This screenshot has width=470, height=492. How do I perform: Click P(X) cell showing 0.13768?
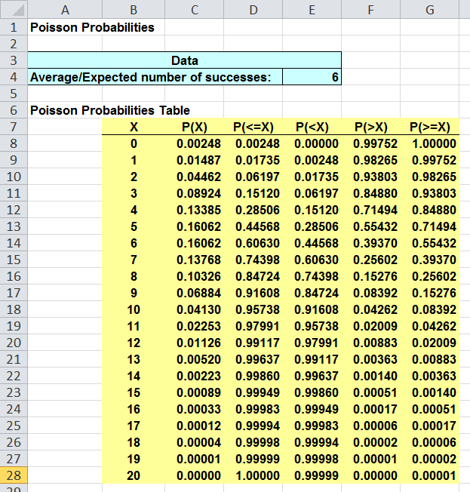click(x=194, y=260)
